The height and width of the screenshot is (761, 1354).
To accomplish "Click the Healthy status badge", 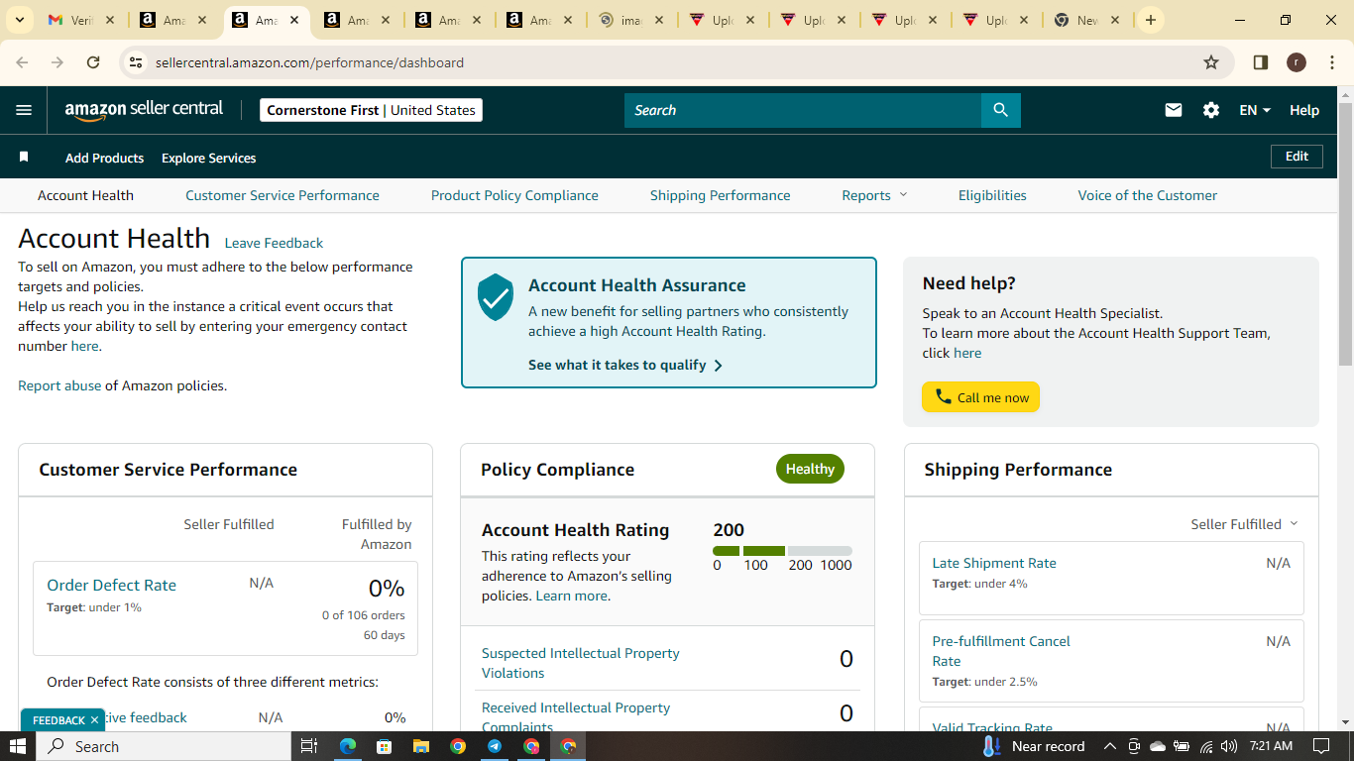I will pos(810,469).
